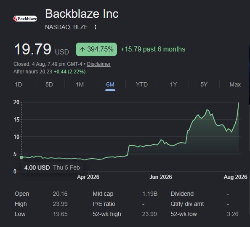Click the 'NASDAQ: BLZE' ticker text

(66, 27)
